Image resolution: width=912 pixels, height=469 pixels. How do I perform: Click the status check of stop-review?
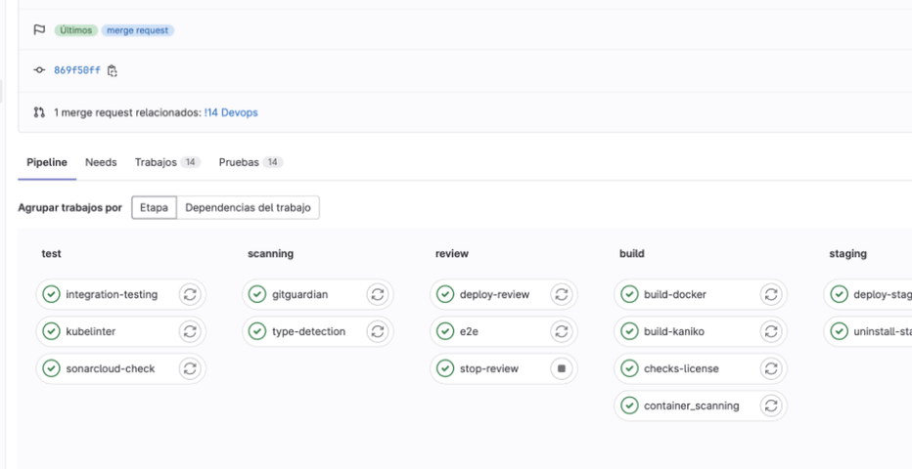445,368
